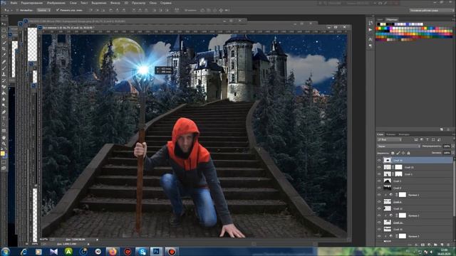Open Windows Start button
The height and width of the screenshot is (256, 456).
tap(5, 251)
